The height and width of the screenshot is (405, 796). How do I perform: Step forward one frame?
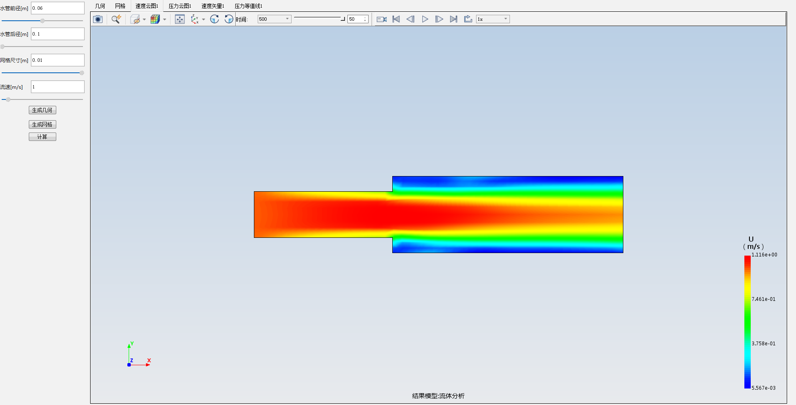point(439,19)
